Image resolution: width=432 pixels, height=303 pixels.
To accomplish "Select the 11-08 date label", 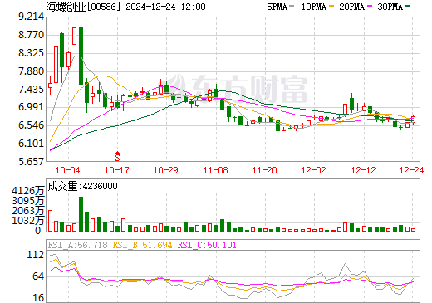I will pos(216,170).
